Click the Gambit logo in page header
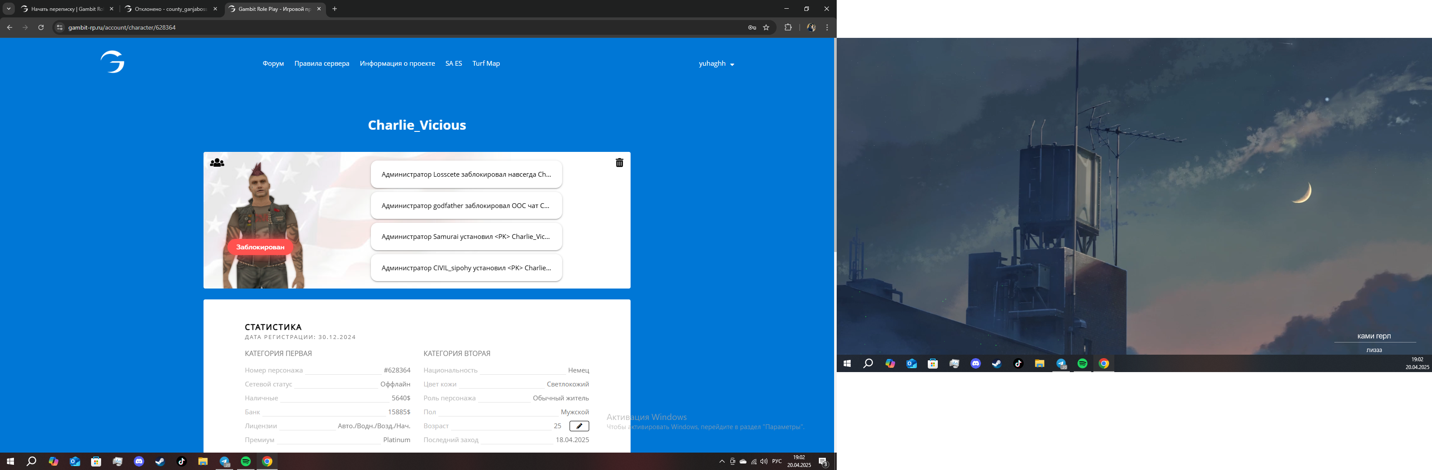This screenshot has width=1432, height=470. click(x=113, y=62)
